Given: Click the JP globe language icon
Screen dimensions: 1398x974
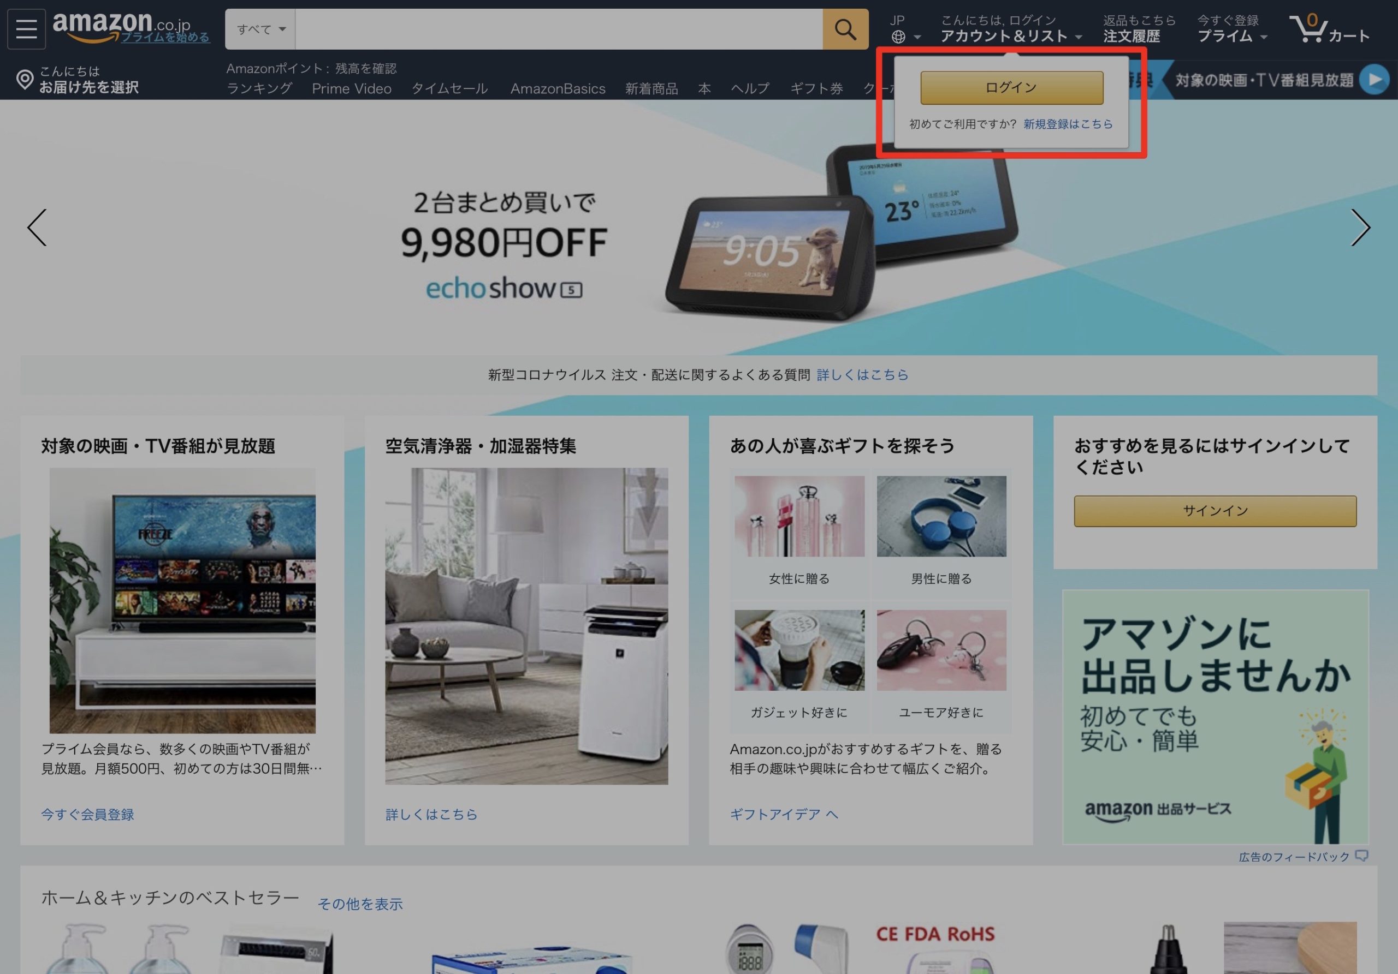Looking at the screenshot, I should (x=898, y=37).
